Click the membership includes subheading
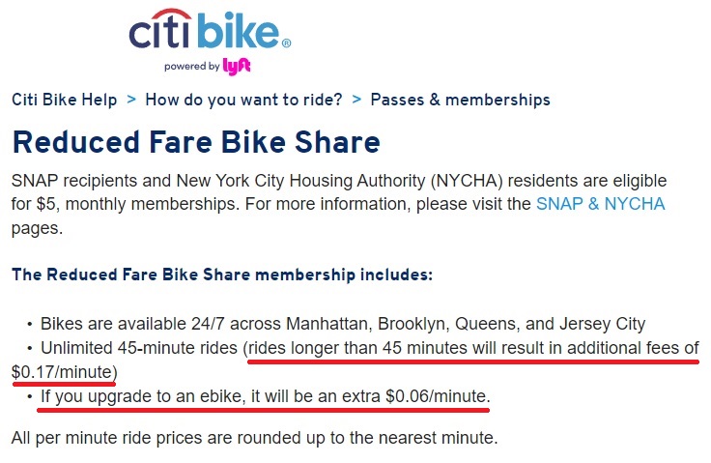 tap(222, 275)
